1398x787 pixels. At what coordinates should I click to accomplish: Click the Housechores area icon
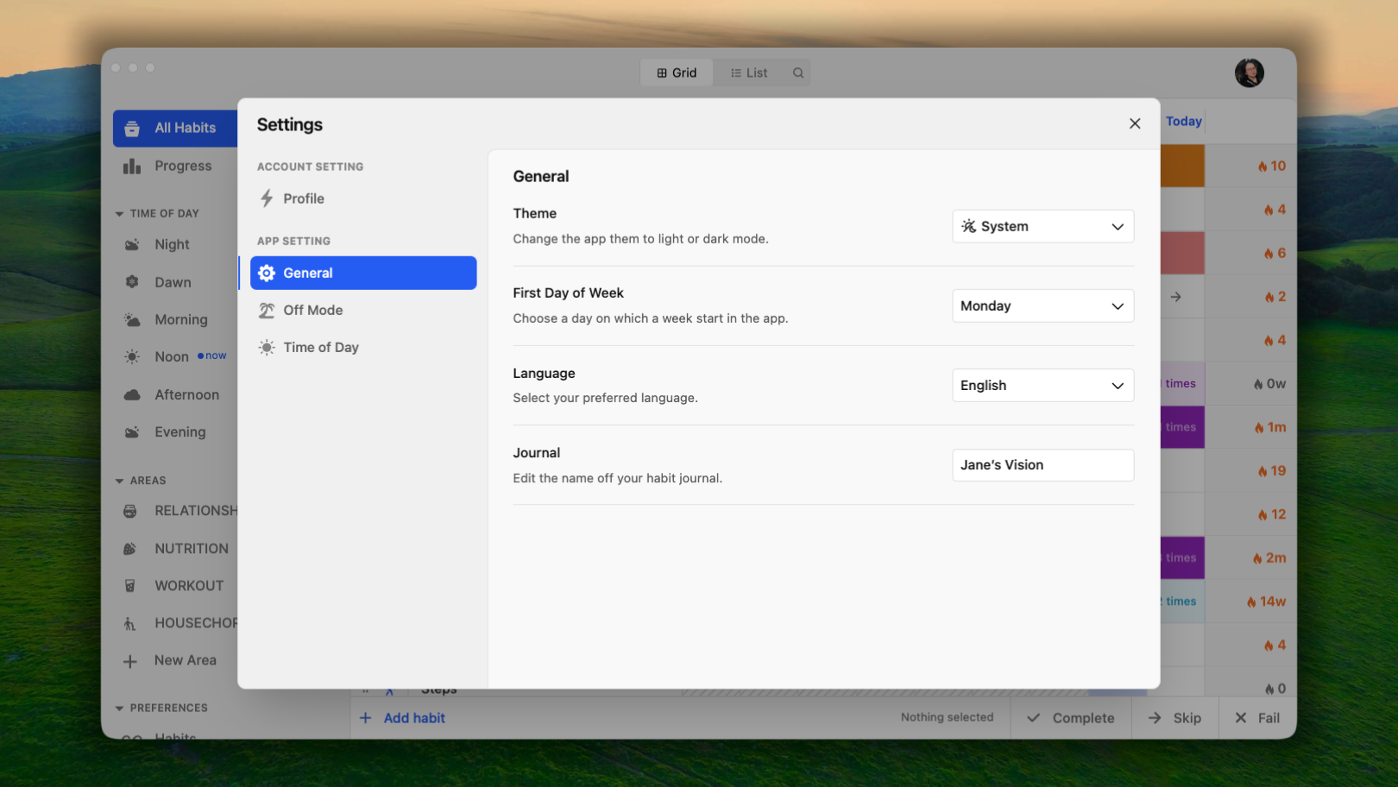(130, 623)
